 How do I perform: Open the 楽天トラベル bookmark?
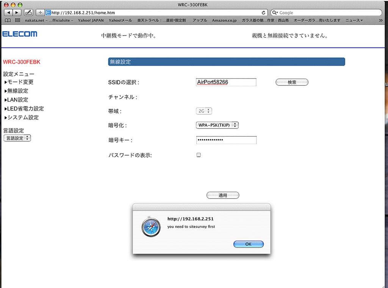pyautogui.click(x=161, y=20)
